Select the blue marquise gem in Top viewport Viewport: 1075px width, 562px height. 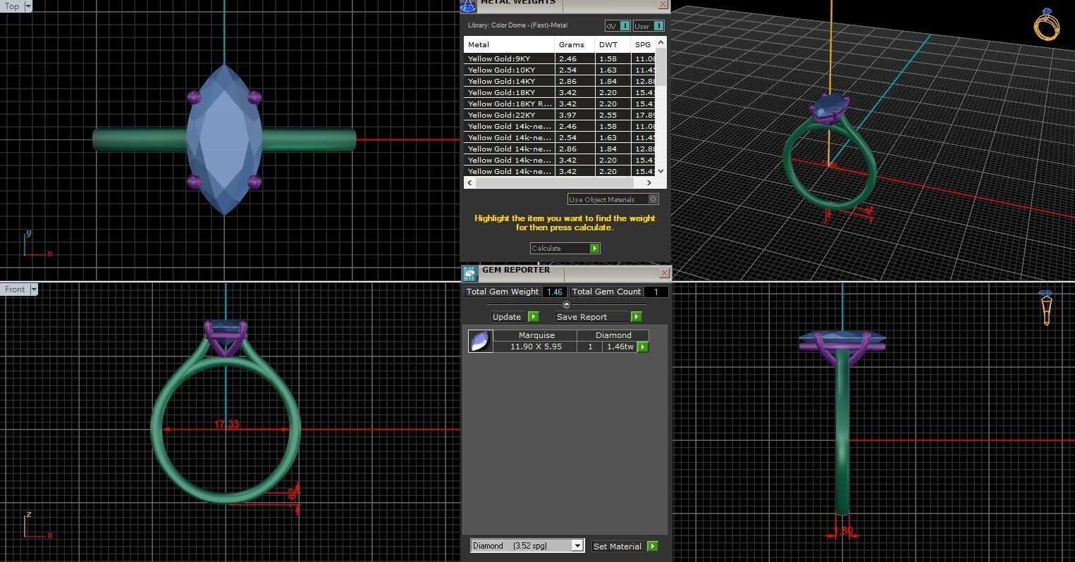tap(224, 139)
